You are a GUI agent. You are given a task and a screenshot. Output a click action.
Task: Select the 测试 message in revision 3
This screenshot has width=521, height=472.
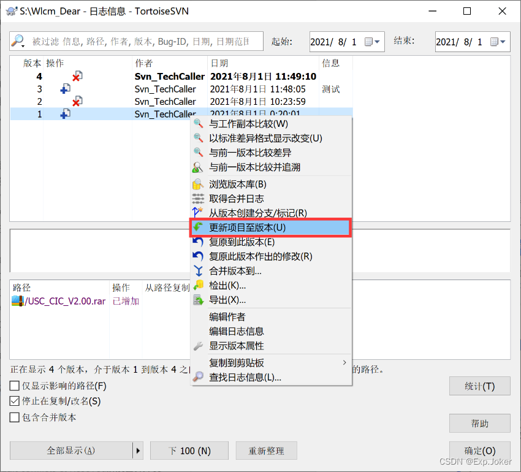[x=330, y=89]
